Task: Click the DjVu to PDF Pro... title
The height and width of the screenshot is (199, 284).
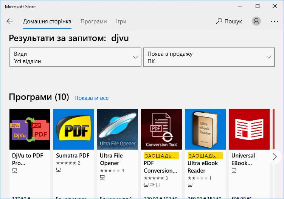Action: pyautogui.click(x=28, y=159)
